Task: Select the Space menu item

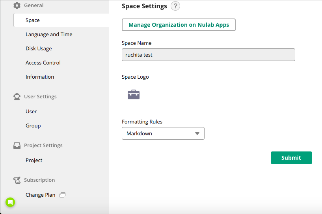Action: (61, 20)
